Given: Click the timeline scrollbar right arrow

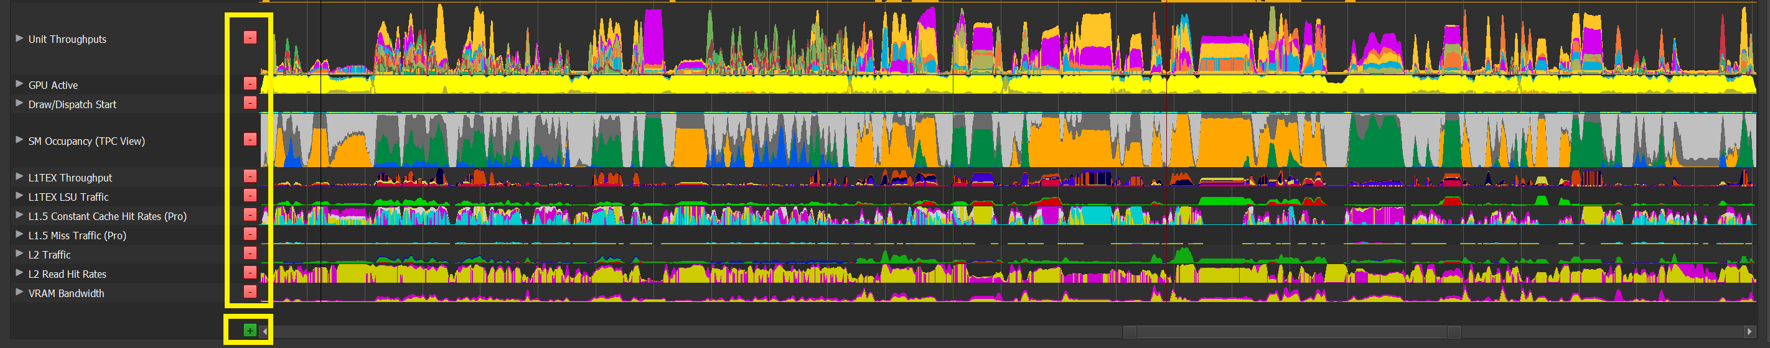Looking at the screenshot, I should click(1749, 331).
